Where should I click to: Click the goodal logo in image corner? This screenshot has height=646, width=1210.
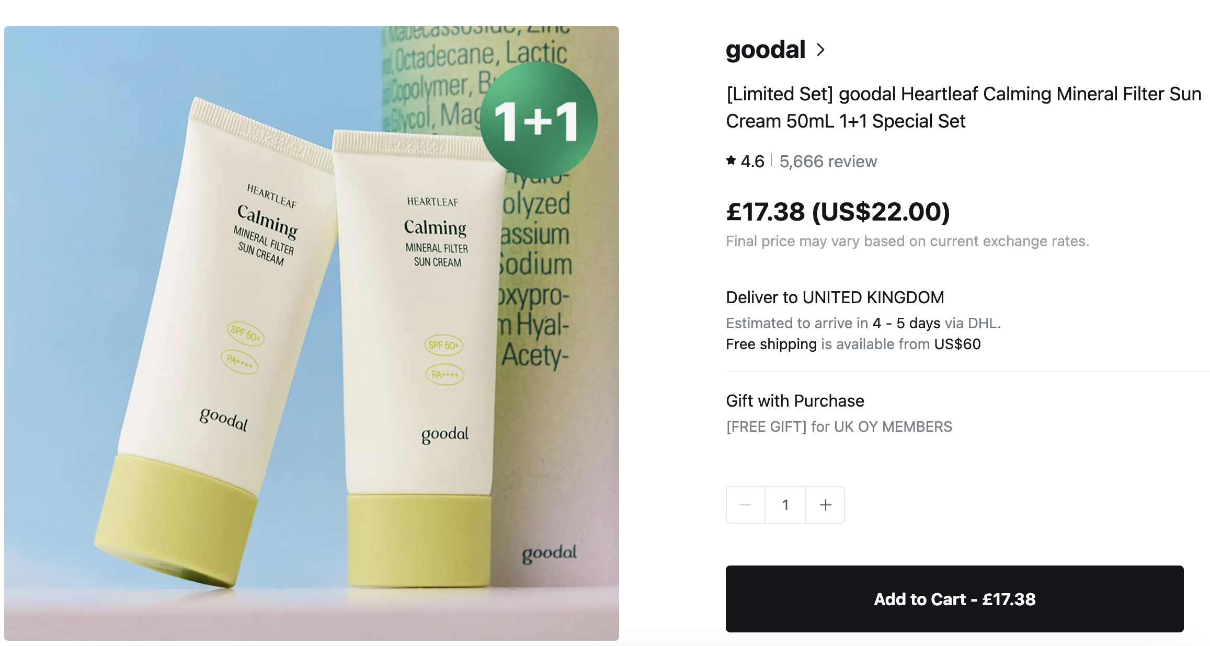click(549, 553)
